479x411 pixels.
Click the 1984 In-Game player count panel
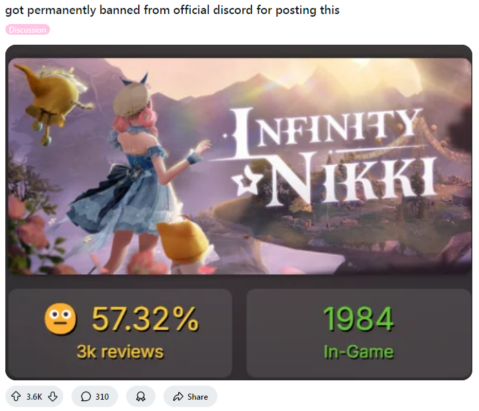(359, 334)
